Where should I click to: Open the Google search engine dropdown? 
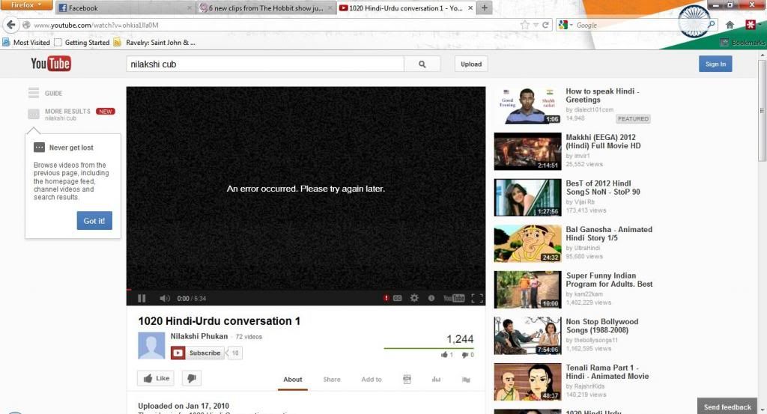pyautogui.click(x=566, y=25)
